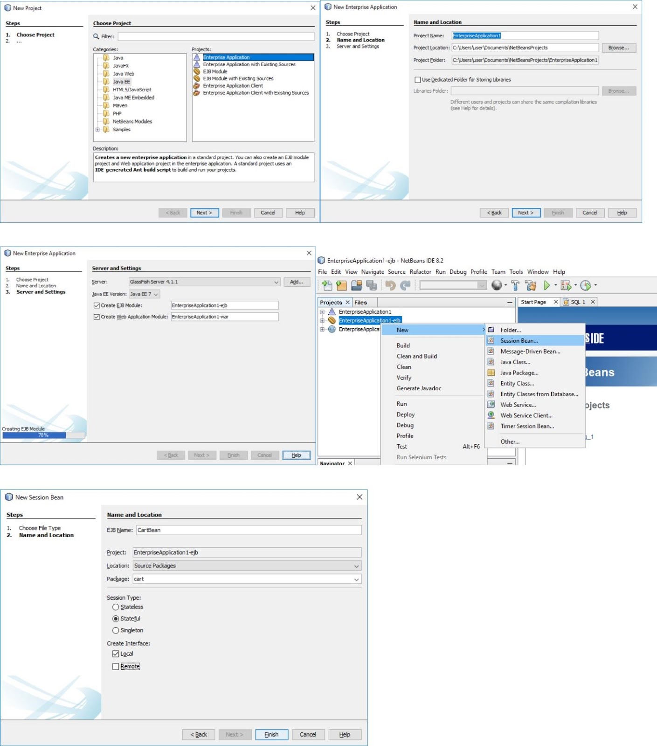657x746 pixels.
Task: Click the Project Name field
Action: [525, 35]
